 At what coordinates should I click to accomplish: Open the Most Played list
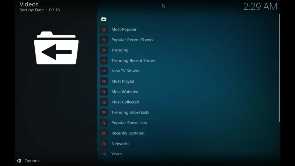123,81
